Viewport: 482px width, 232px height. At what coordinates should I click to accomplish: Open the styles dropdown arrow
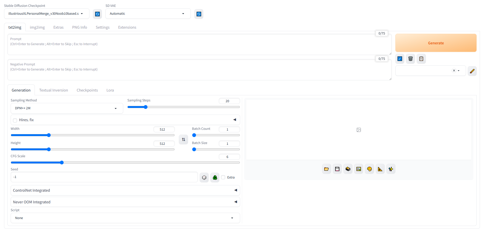(459, 71)
